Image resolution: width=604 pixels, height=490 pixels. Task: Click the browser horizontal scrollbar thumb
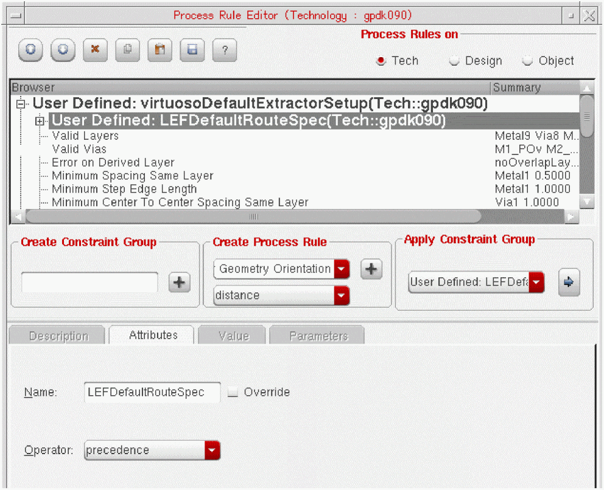point(253,216)
